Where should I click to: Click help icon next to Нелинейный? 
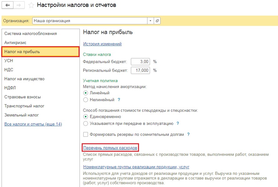click(119, 100)
